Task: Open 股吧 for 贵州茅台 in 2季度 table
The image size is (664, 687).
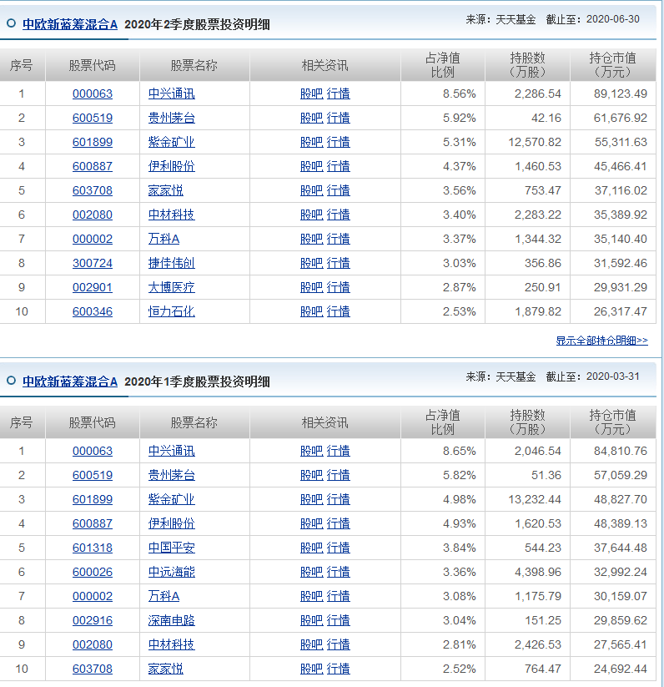Action: tap(312, 118)
